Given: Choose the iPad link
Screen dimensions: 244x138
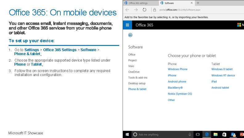Looking at the screenshot, I should (x=214, y=82).
